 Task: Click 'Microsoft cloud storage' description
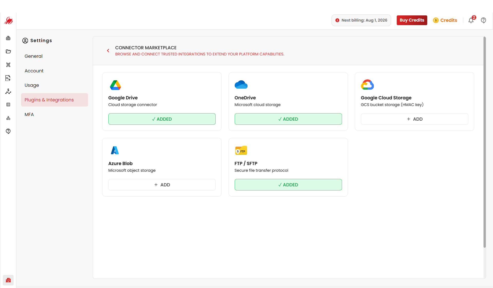point(257,105)
